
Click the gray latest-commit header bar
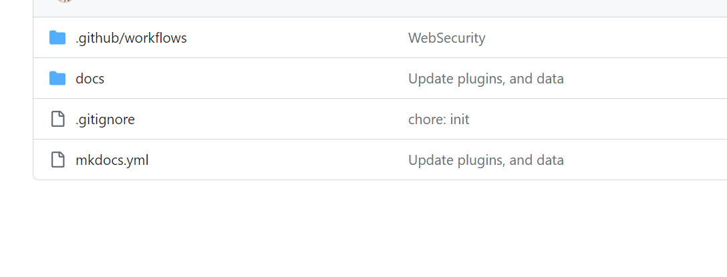pos(380,8)
